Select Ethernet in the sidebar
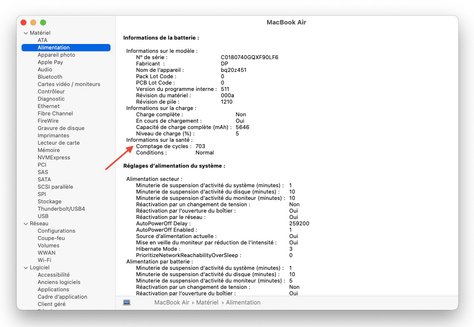 coord(48,106)
